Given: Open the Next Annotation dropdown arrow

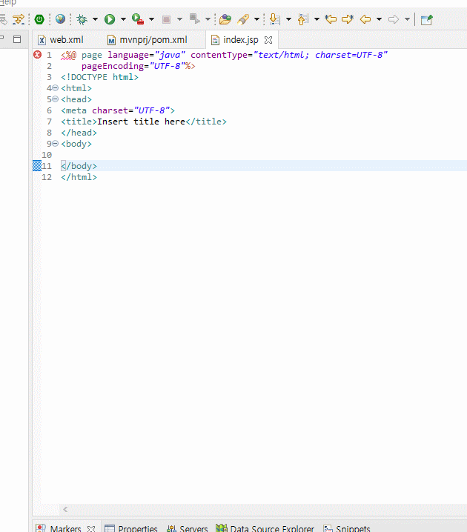Looking at the screenshot, I should (x=288, y=19).
